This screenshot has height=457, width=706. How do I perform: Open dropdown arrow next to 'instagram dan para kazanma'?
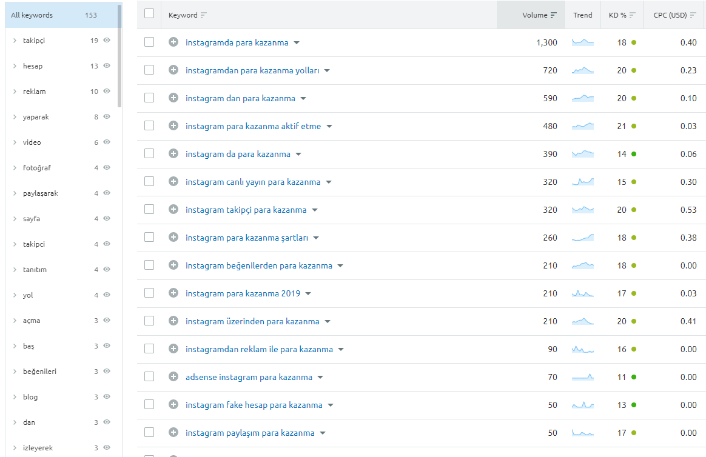pyautogui.click(x=303, y=99)
